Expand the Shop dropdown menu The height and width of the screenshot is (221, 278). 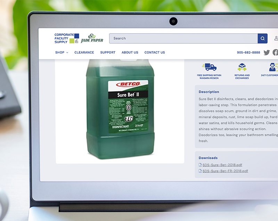[62, 52]
